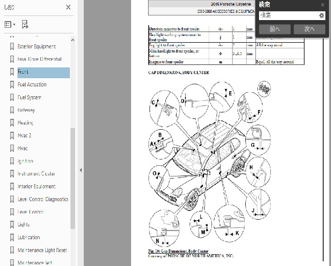Open the bookmark options list menu
The height and width of the screenshot is (266, 331).
click(x=10, y=25)
